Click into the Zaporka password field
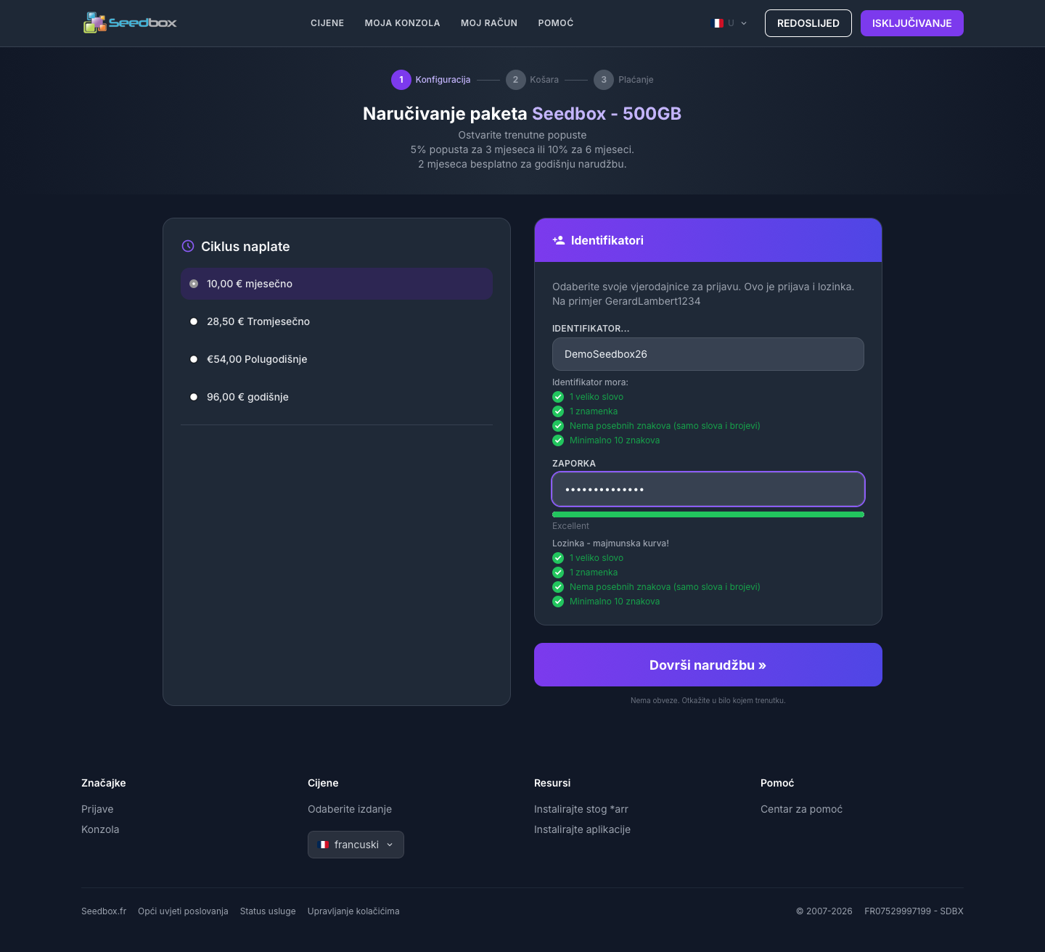 tap(708, 489)
